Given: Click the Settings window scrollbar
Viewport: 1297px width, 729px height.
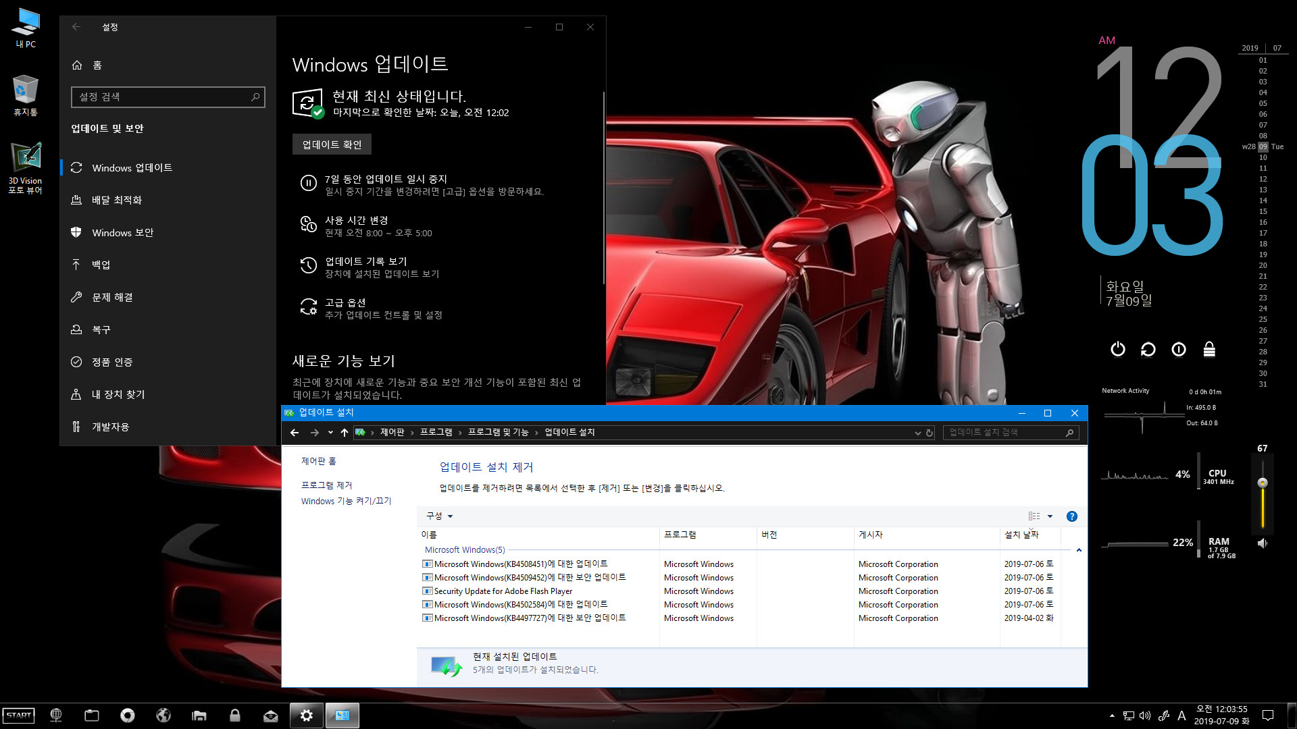Looking at the screenshot, I should pos(603,188).
